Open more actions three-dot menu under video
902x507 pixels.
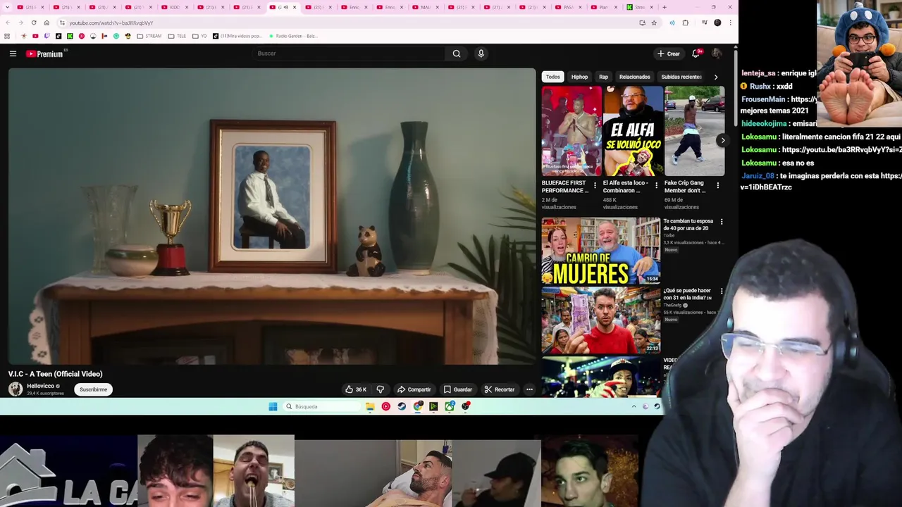[x=529, y=389]
